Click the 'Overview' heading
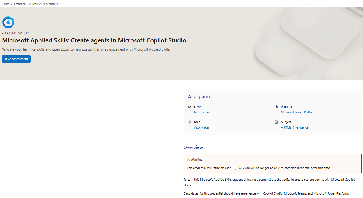 pos(193,147)
